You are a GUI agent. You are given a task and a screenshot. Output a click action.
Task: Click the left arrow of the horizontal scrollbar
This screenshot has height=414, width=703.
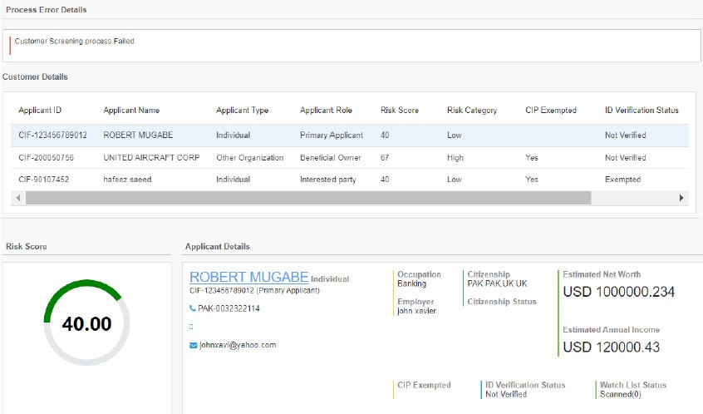18,198
